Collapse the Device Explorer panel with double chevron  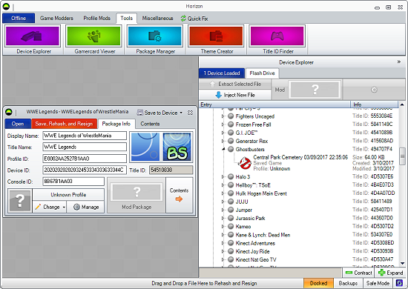[399, 62]
